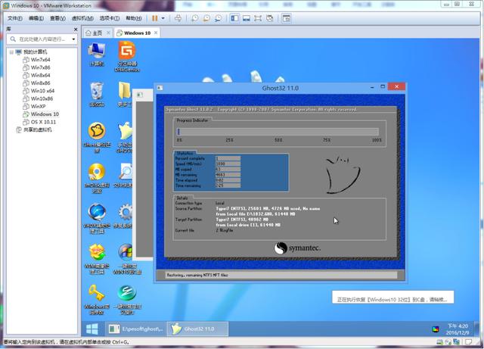The height and width of the screenshot is (349, 484).
Task: Open the magnifier file search desktop icon
Action: pos(125,176)
